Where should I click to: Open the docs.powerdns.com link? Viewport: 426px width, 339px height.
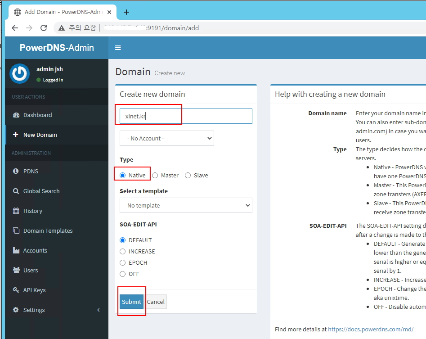pyautogui.click(x=371, y=329)
